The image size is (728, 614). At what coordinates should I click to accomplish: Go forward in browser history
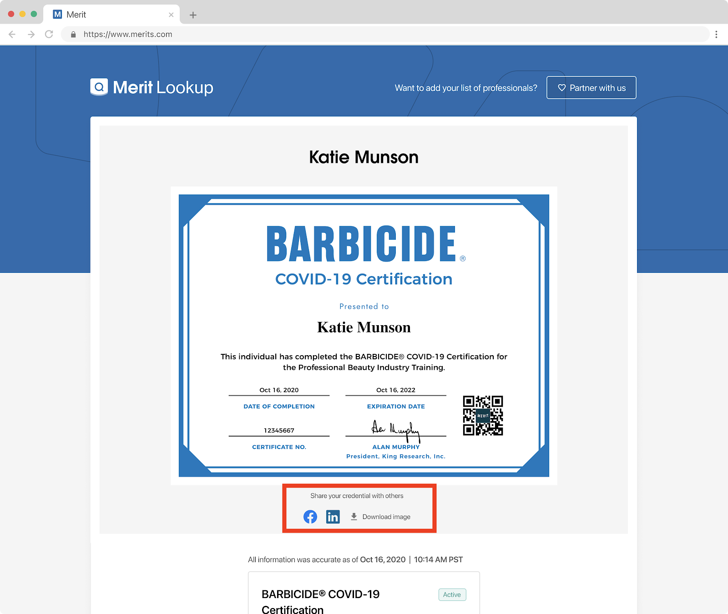(x=31, y=34)
